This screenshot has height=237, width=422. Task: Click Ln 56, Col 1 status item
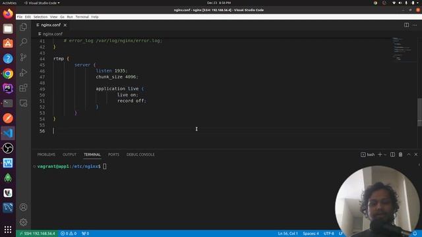point(287,234)
